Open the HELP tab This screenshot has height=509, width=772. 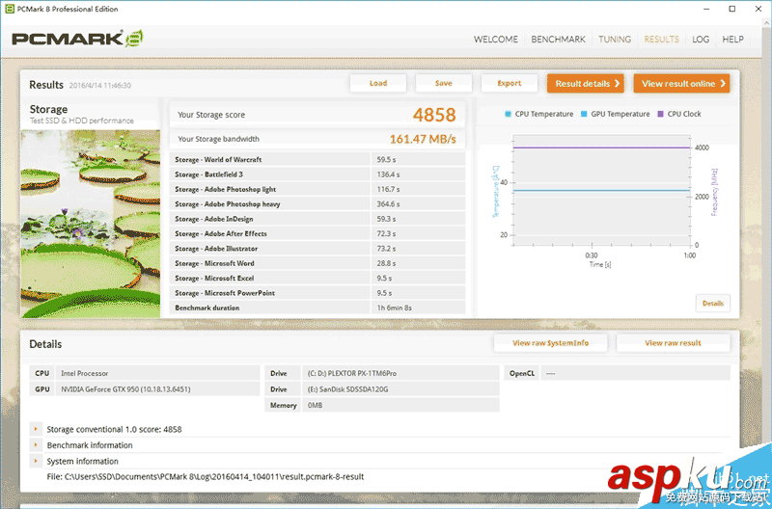pyautogui.click(x=732, y=40)
